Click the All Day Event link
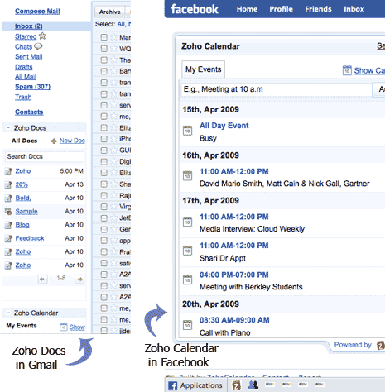Screen dimensions: 385x392 (x=224, y=126)
